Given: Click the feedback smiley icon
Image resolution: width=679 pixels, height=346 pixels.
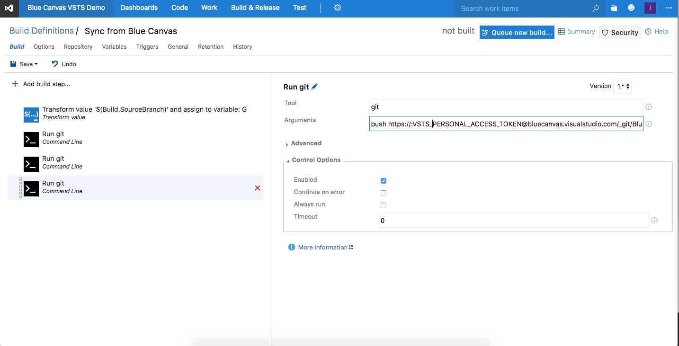Looking at the screenshot, I should pyautogui.click(x=631, y=8).
